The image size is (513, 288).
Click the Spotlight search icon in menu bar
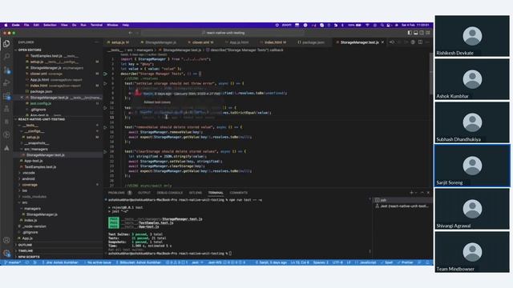tap(382, 25)
